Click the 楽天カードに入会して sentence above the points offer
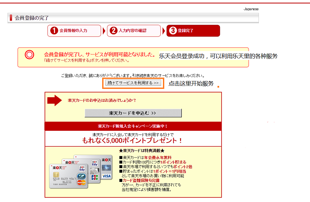The image size is (310, 202). point(133,135)
